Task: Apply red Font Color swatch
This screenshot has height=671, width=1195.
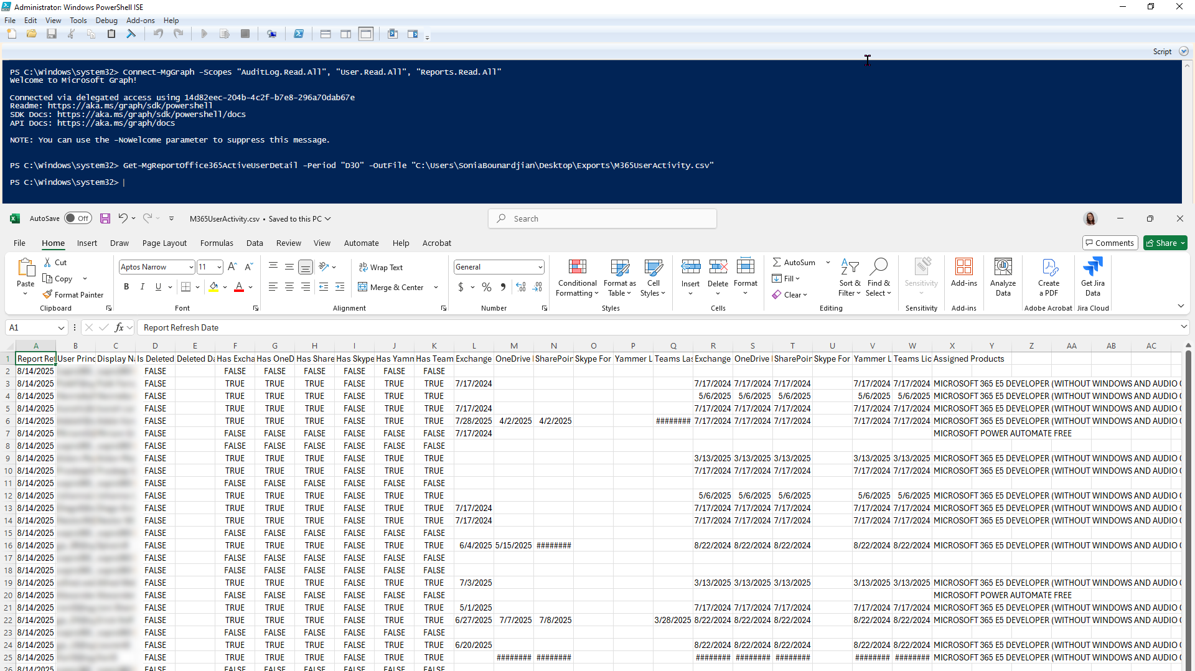Action: pyautogui.click(x=239, y=287)
